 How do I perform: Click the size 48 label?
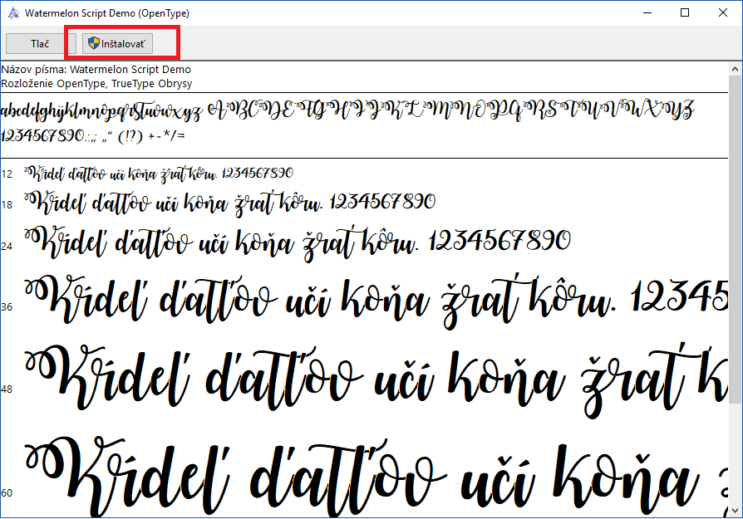coord(7,389)
